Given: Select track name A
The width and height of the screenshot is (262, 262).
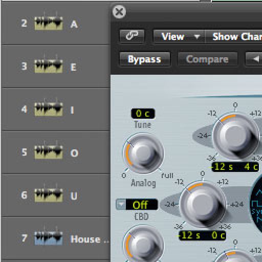Looking at the screenshot, I should pyautogui.click(x=74, y=24).
